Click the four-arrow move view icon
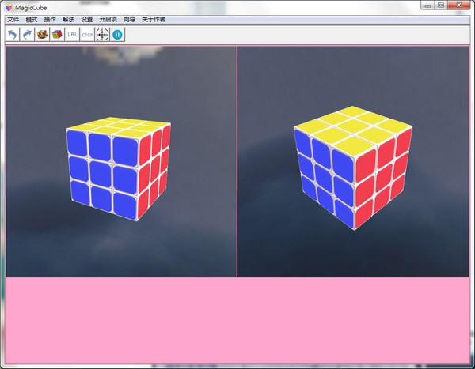This screenshot has width=475, height=369. click(x=102, y=35)
